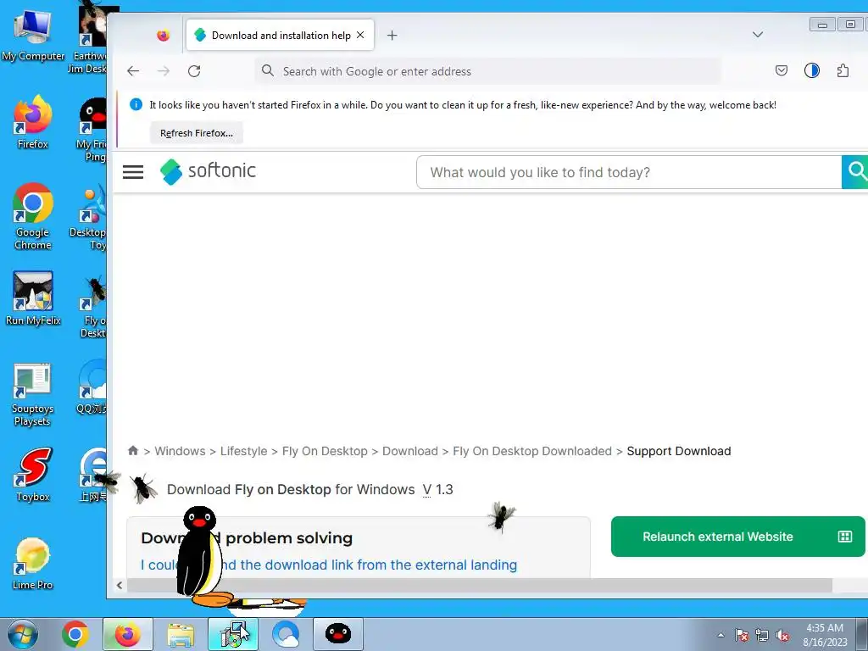Launch Firefox from desktop shortcut
This screenshot has height=651, width=868.
(33, 122)
